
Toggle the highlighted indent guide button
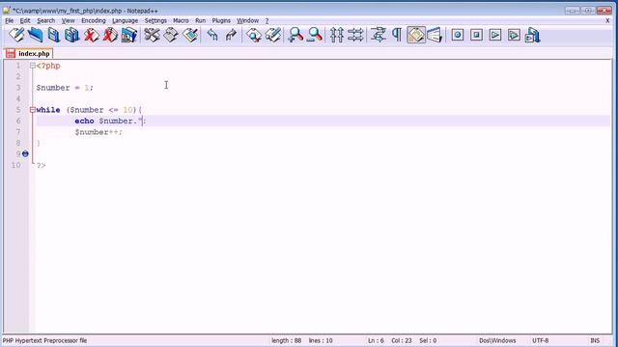point(416,35)
